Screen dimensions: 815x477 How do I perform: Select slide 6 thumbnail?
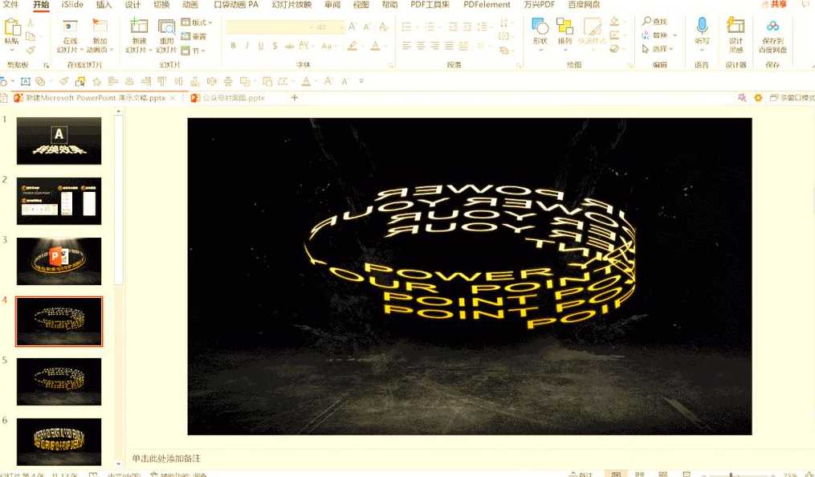click(59, 442)
